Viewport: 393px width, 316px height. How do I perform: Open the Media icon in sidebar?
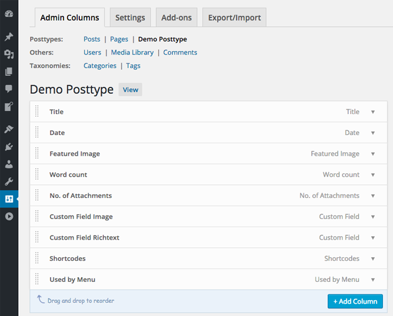tap(9, 54)
